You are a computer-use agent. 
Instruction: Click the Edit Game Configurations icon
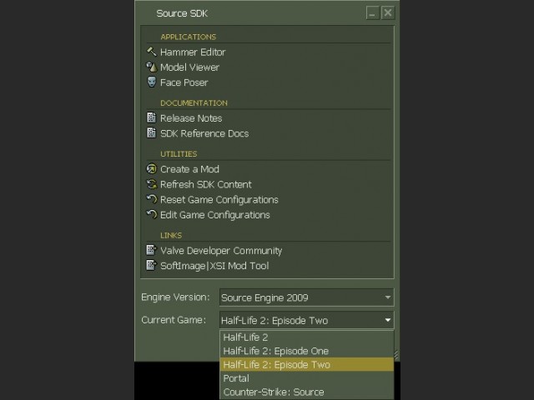click(151, 214)
